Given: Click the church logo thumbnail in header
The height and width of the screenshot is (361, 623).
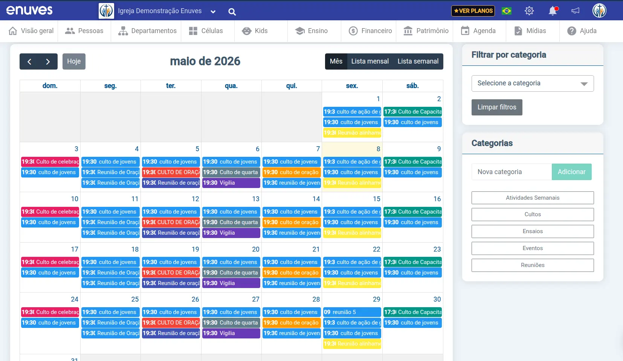Looking at the screenshot, I should tap(106, 11).
